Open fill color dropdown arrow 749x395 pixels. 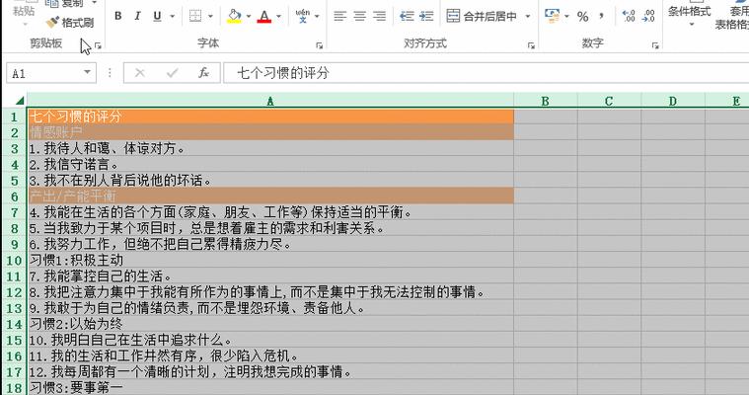(x=249, y=16)
